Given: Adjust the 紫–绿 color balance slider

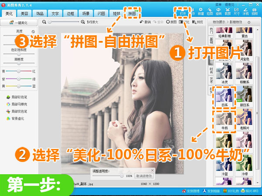Looking at the screenshot, I should 19,79.
